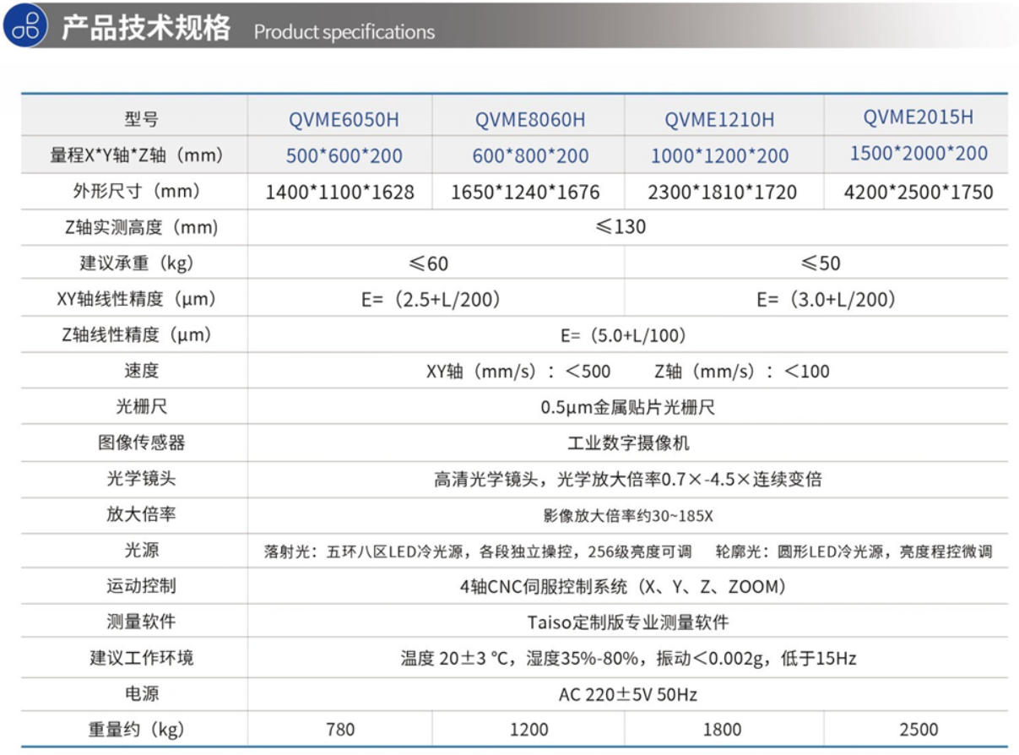Click the AC 220±5V 50Hz power value

click(x=629, y=694)
